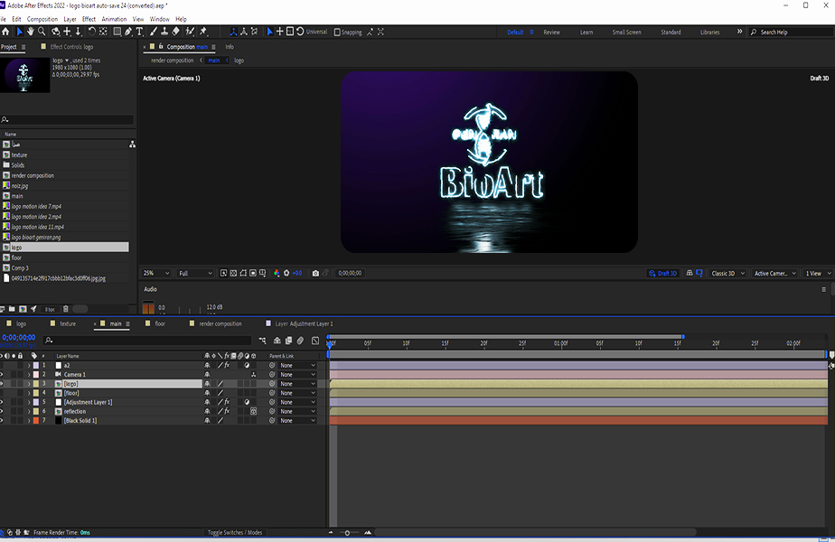Screen dimensions: 835x542
Task: Select the Hand tool
Action: [31, 32]
